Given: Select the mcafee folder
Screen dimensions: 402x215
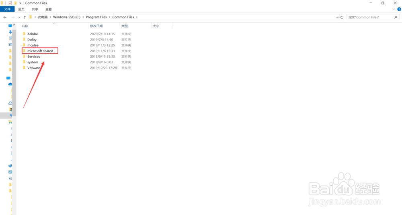Looking at the screenshot, I should coord(33,45).
